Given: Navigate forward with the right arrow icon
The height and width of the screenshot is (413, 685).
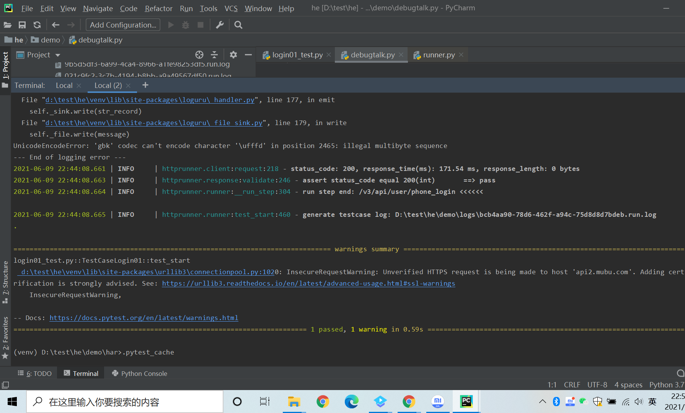Looking at the screenshot, I should tap(71, 25).
